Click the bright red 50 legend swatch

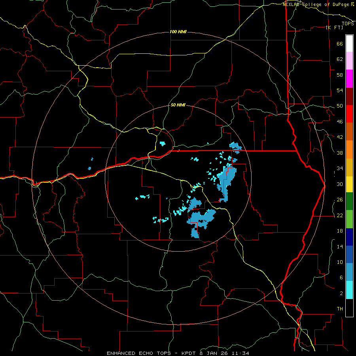click(349, 114)
